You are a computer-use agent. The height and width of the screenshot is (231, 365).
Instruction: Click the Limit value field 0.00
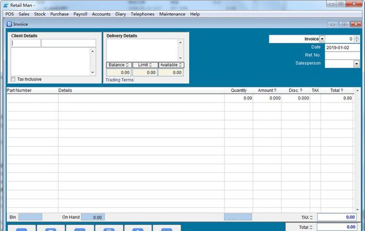145,73
